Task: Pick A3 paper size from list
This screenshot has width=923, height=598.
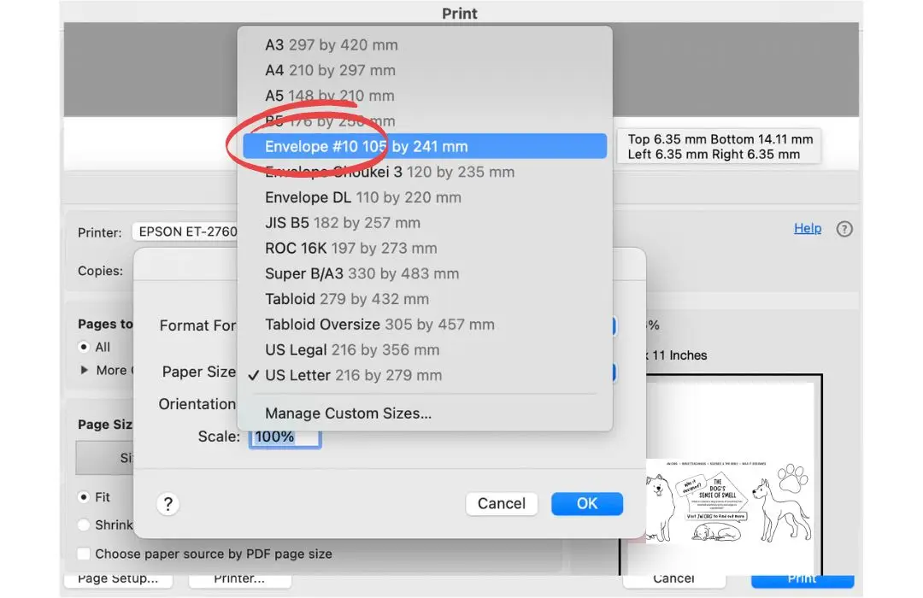Action: click(331, 45)
